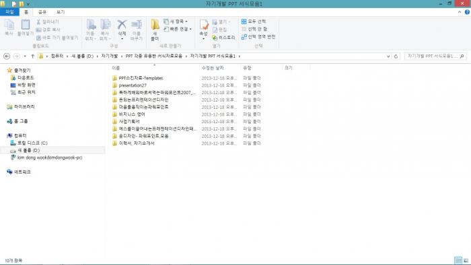This screenshot has height=265, width=471.
Task: Click 모두 선택 (Select all)
Action: [x=254, y=22]
